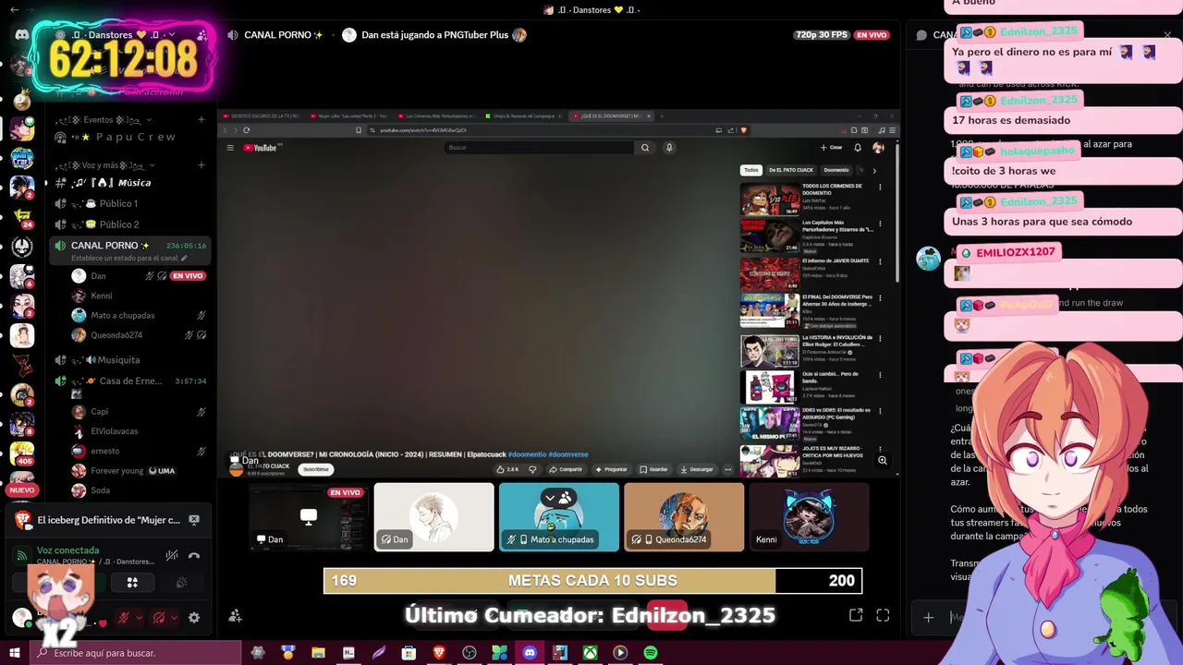This screenshot has height=665, width=1183.
Task: Open audio output options chevron
Action: pyautogui.click(x=174, y=618)
